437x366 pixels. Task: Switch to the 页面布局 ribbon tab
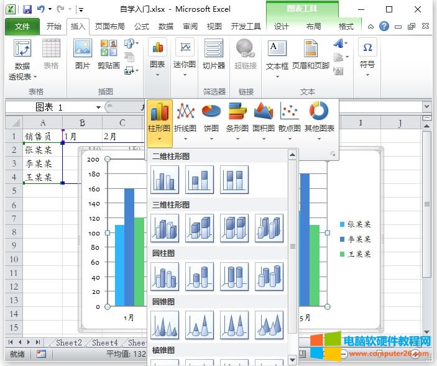pos(109,27)
